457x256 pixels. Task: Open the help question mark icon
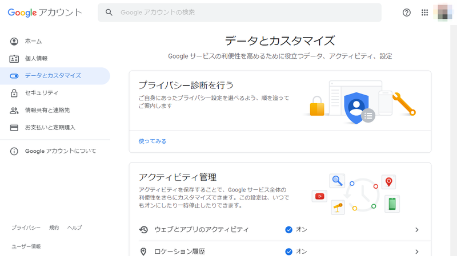(x=407, y=13)
